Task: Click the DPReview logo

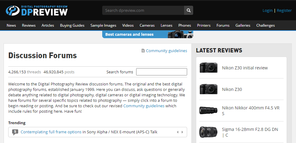Action: pos(37,11)
